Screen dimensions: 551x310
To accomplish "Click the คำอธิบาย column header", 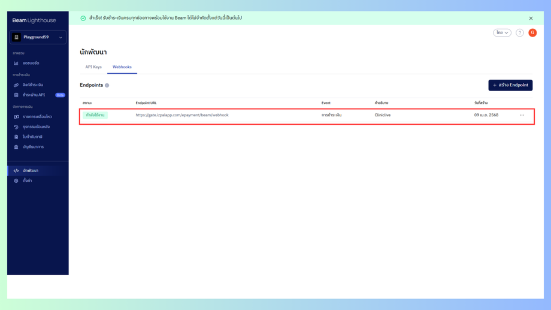I will click(x=382, y=103).
